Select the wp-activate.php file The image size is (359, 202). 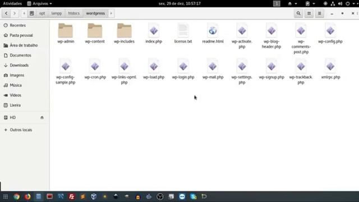tap(242, 36)
